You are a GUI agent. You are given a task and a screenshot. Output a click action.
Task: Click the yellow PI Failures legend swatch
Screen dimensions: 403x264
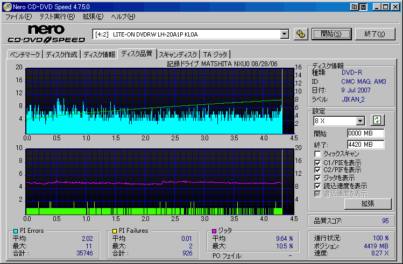click(115, 231)
